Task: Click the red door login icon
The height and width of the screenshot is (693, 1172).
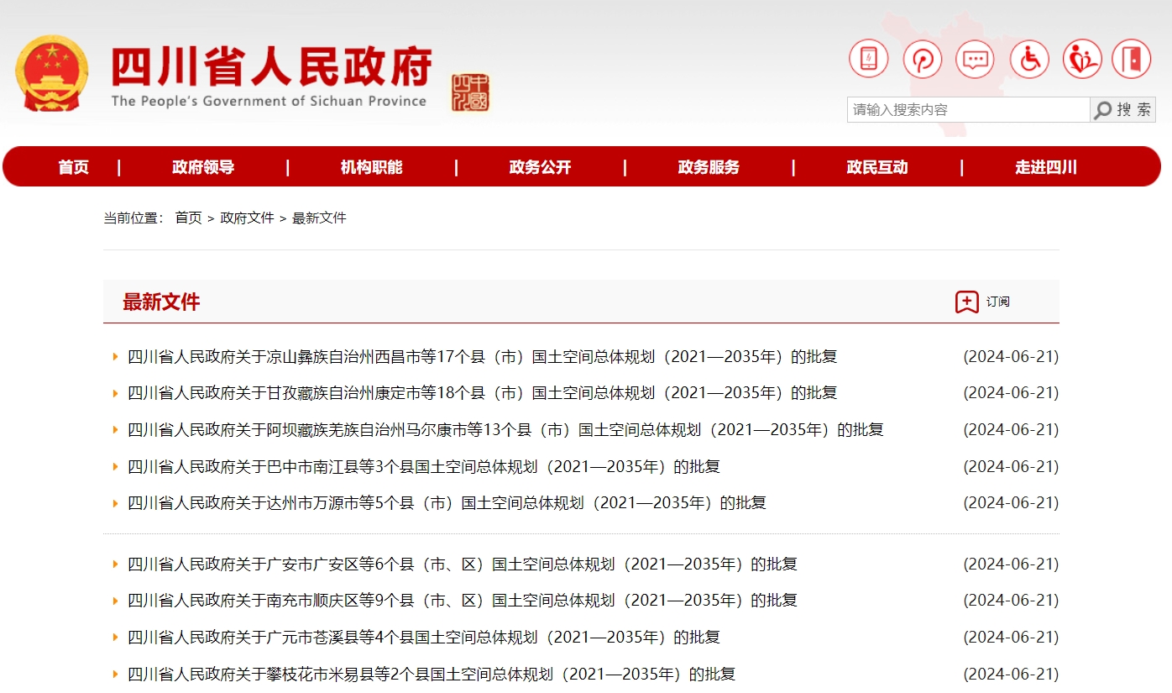Action: click(x=1131, y=60)
